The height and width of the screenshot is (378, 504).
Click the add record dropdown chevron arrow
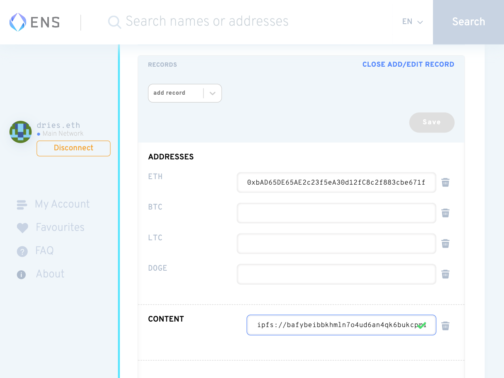[x=212, y=93]
